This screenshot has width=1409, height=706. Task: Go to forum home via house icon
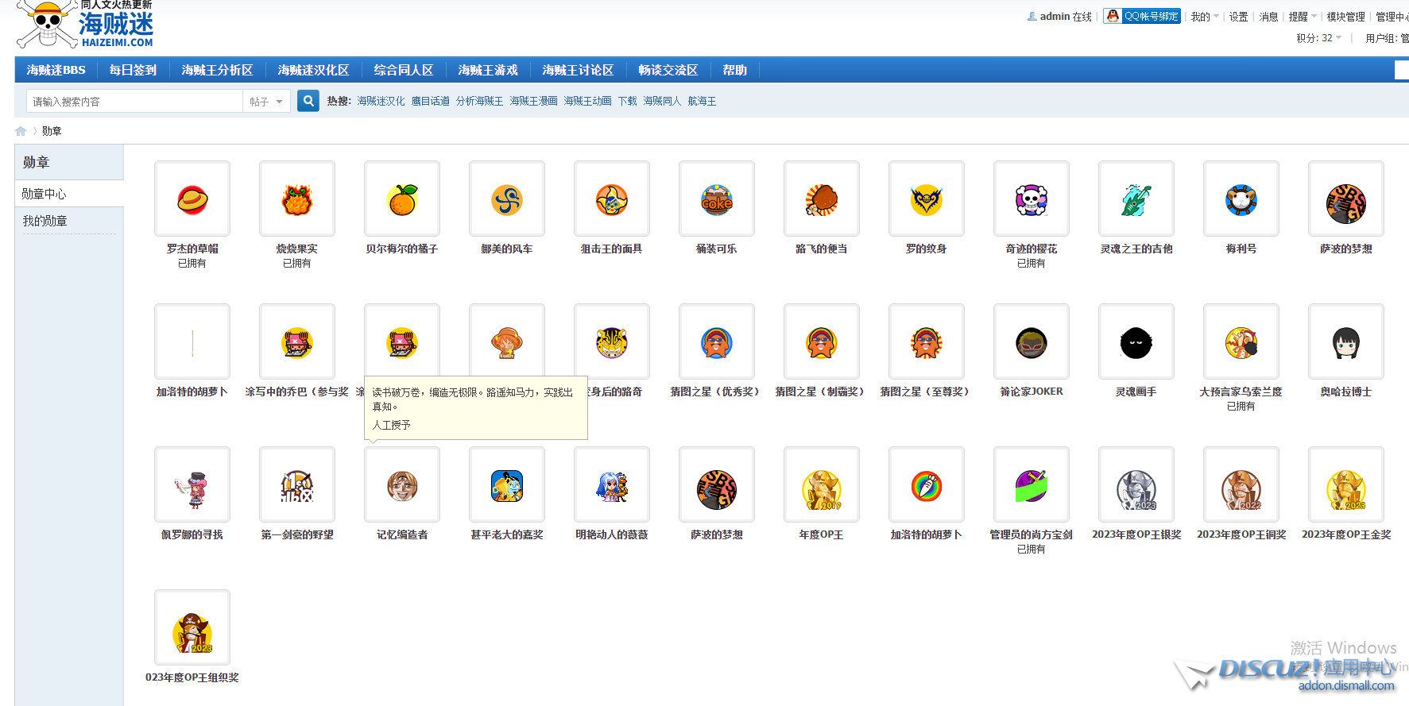[x=21, y=131]
